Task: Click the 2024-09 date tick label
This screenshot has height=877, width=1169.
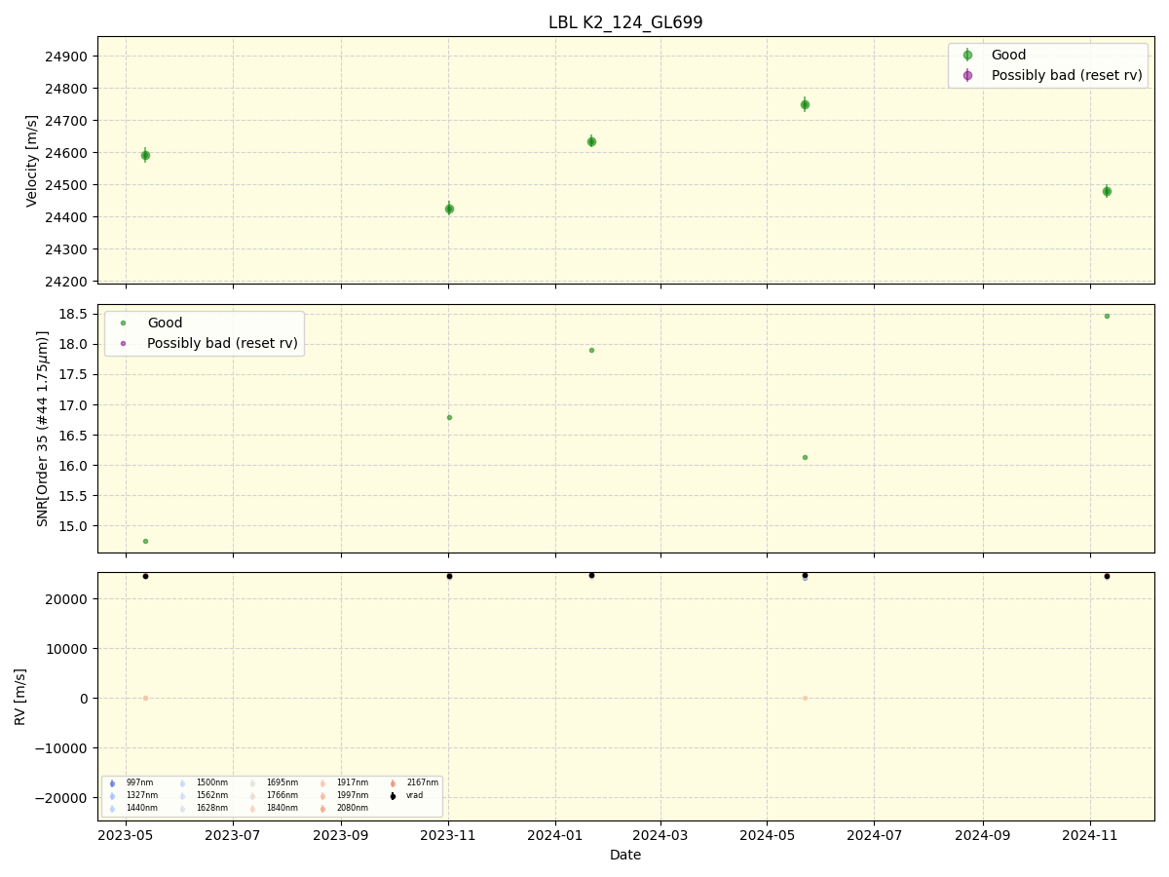Action: click(x=982, y=835)
